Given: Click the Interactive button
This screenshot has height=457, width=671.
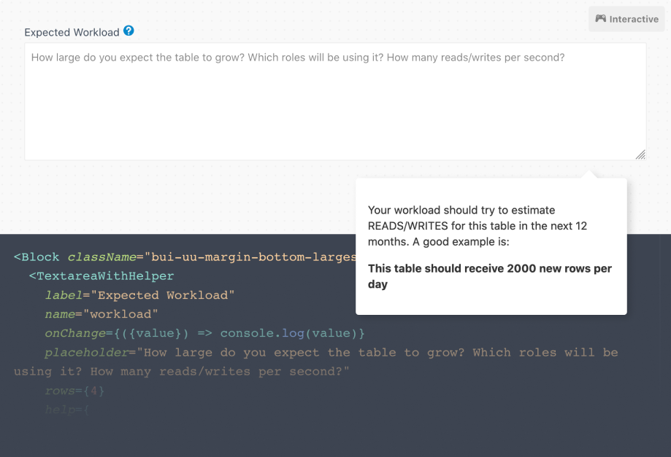Looking at the screenshot, I should point(626,19).
